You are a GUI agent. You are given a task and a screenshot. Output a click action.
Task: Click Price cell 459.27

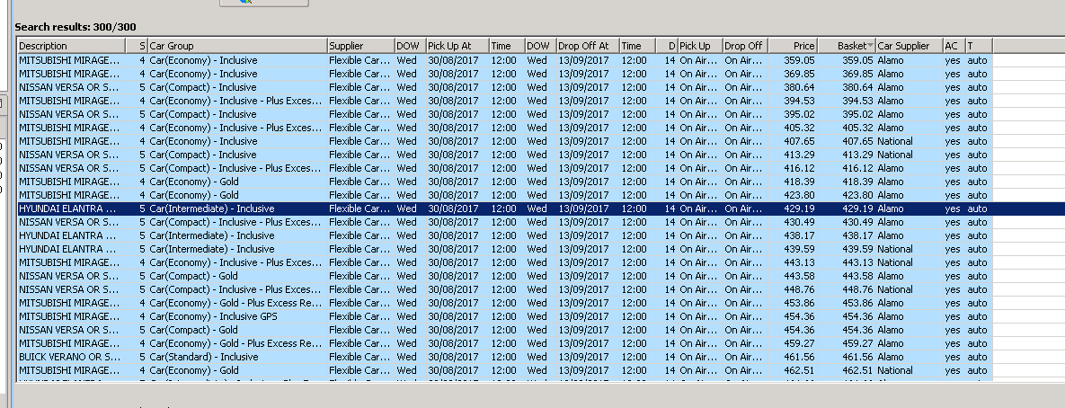pyautogui.click(x=800, y=343)
